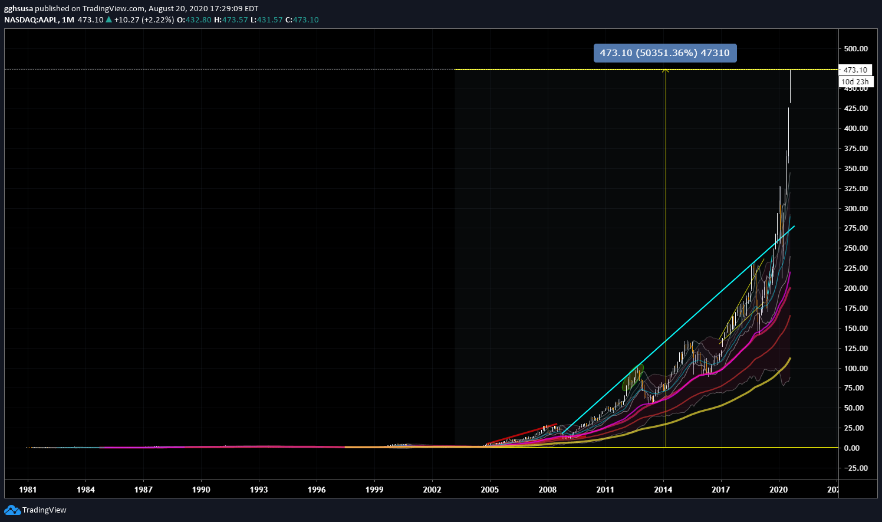Click the C:473.10 close value
The width and height of the screenshot is (882, 522).
pos(302,19)
